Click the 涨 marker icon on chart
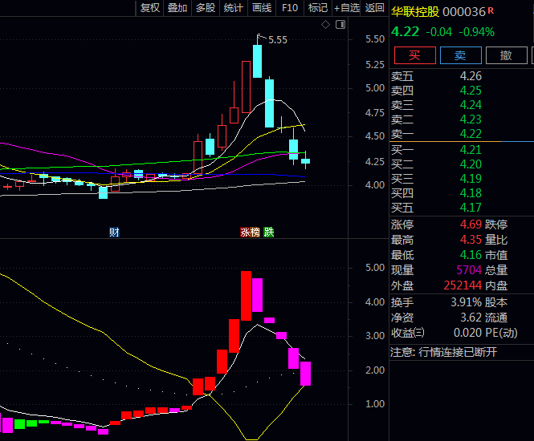This screenshot has width=534, height=441. (x=245, y=233)
